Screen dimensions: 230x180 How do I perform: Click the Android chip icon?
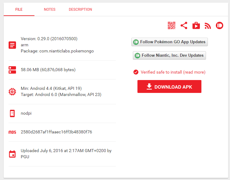tap(12, 92)
